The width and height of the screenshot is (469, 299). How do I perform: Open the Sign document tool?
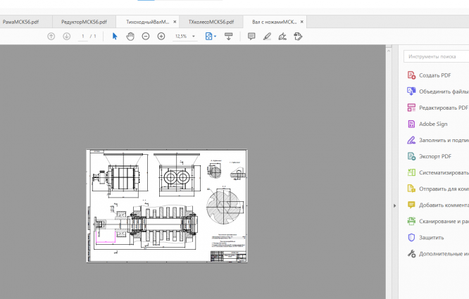pyautogui.click(x=282, y=36)
